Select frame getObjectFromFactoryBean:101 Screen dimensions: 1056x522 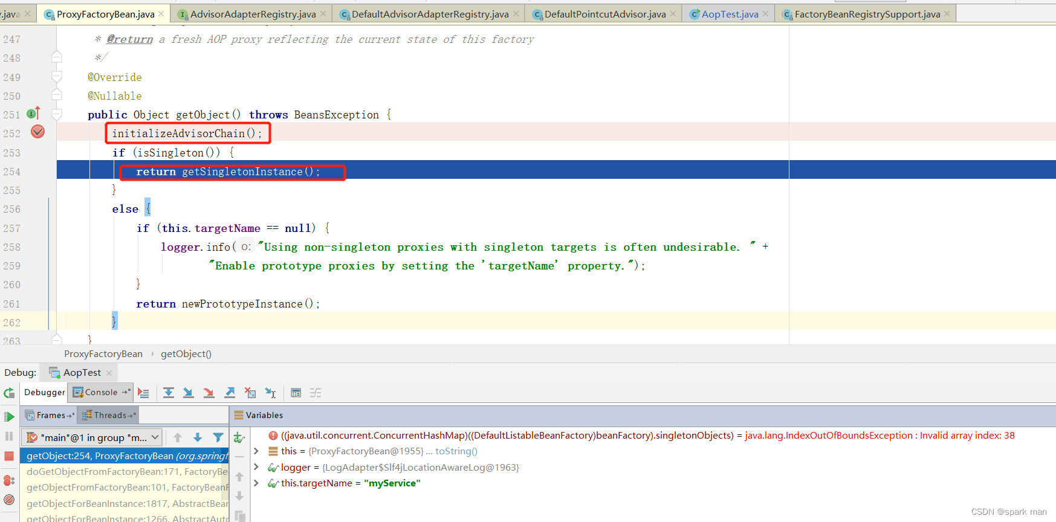pyautogui.click(x=125, y=488)
